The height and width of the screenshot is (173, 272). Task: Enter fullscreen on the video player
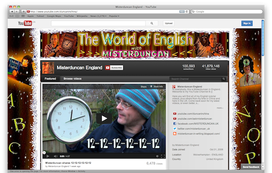point(163,156)
